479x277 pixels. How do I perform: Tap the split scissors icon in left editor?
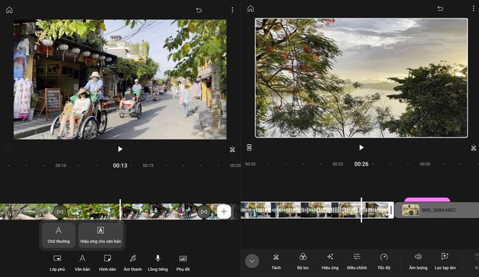click(x=233, y=149)
